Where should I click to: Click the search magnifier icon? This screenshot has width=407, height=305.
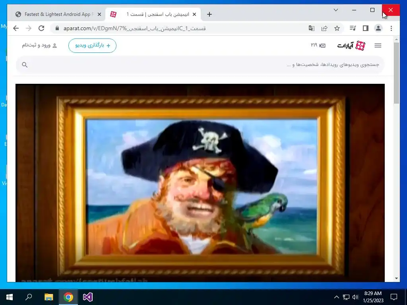coord(25,65)
